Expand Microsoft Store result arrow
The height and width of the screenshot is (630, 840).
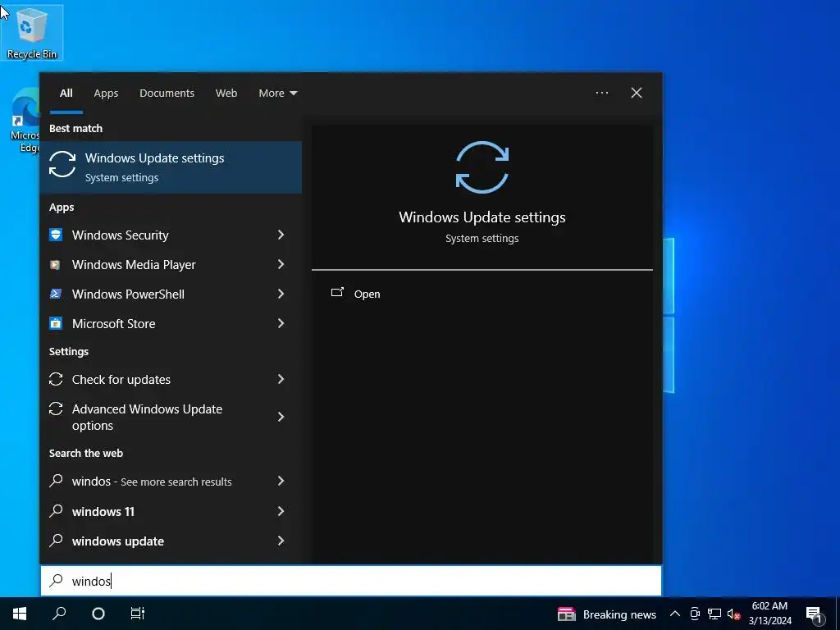pos(281,323)
